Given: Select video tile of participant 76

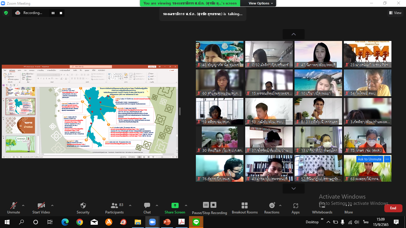Looking at the screenshot, I should click(x=220, y=168).
